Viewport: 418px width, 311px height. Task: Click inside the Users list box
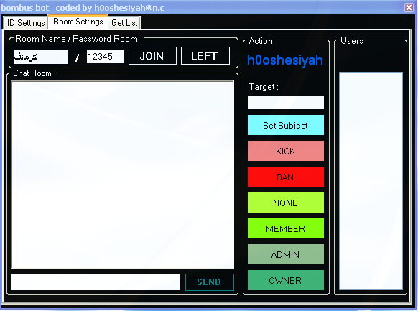[371, 181]
